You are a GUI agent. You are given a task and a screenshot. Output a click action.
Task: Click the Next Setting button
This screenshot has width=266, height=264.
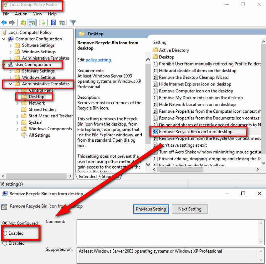click(x=190, y=209)
